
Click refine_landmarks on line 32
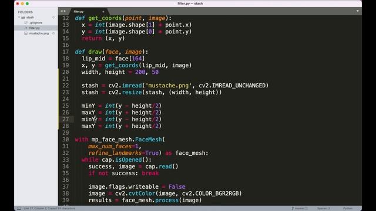click(115, 153)
